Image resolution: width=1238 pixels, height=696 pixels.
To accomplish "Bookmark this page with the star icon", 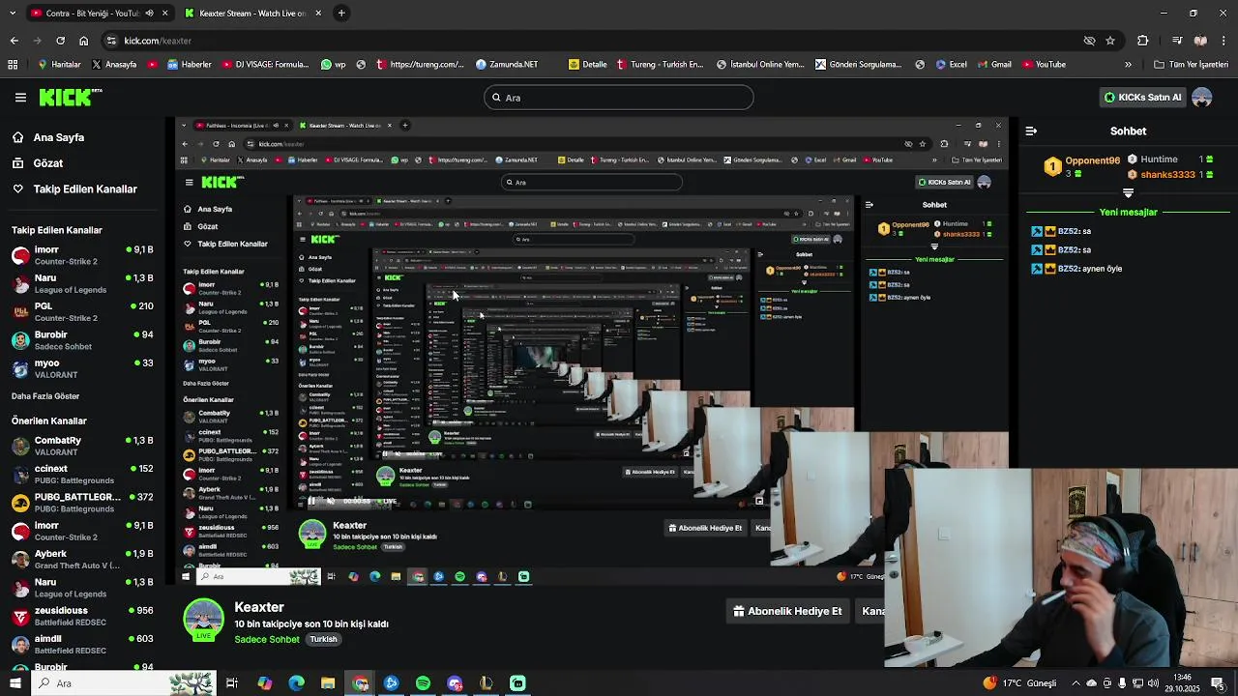I will pyautogui.click(x=1110, y=41).
